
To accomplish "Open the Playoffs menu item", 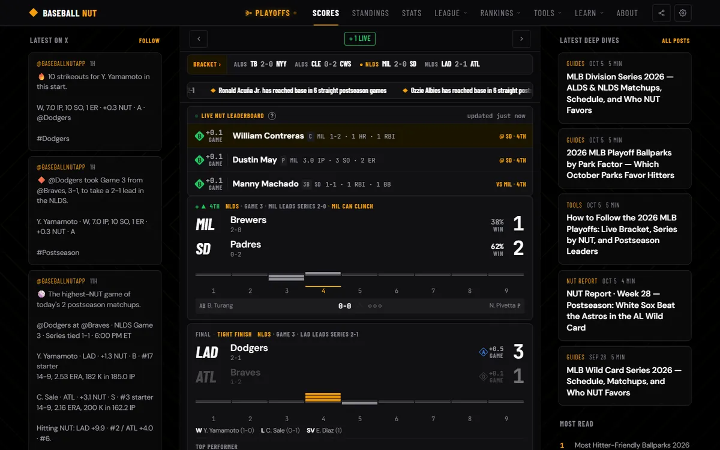I will (271, 13).
